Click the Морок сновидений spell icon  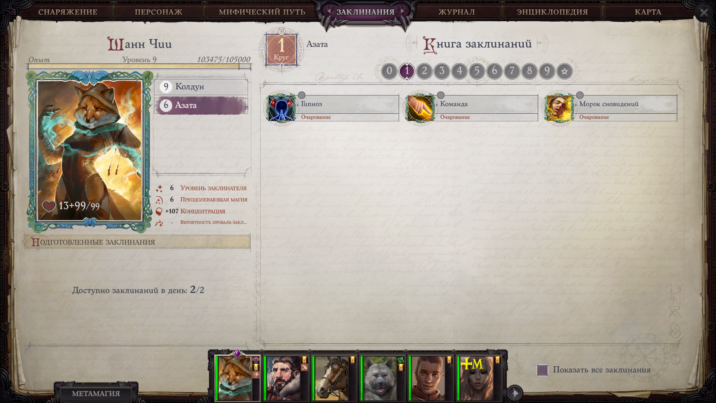point(559,108)
